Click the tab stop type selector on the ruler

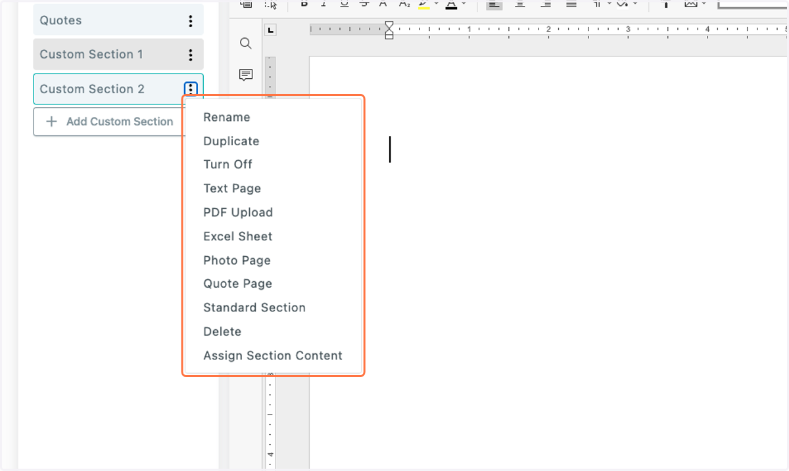coord(271,30)
